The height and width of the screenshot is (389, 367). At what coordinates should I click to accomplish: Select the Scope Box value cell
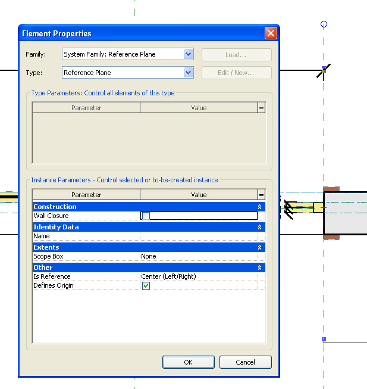point(198,257)
